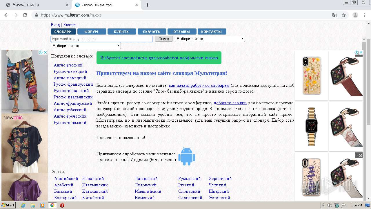Open media player from taskbar
This screenshot has width=371, height=209.
pyautogui.click(x=43, y=205)
